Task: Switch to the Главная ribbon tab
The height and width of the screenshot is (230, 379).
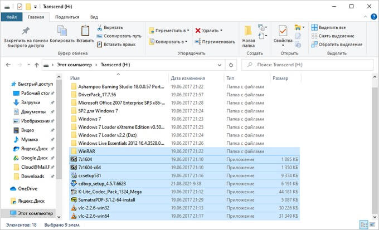Action: (36, 17)
